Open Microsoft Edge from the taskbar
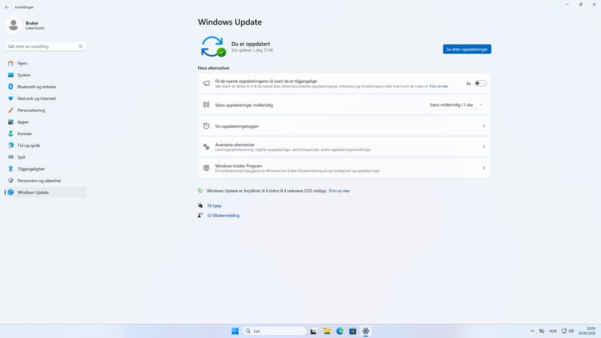Viewport: 601px width, 338px height. click(339, 331)
